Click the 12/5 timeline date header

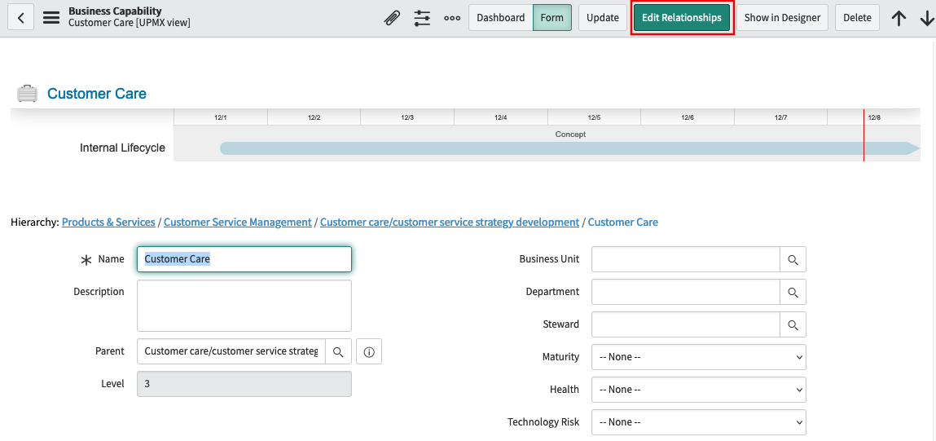click(x=594, y=117)
